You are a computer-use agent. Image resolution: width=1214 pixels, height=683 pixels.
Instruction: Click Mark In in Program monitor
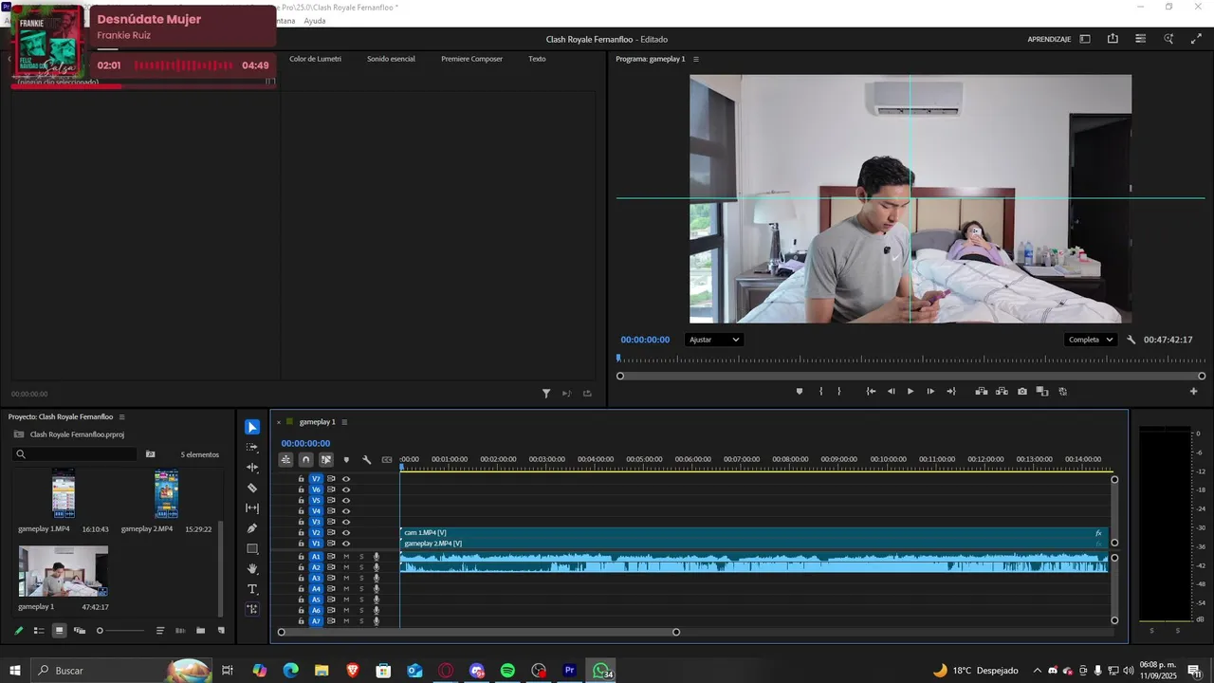point(820,391)
